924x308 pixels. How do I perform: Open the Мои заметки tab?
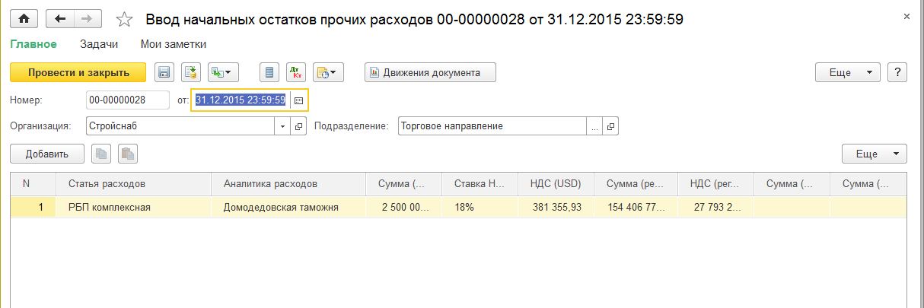(x=173, y=44)
